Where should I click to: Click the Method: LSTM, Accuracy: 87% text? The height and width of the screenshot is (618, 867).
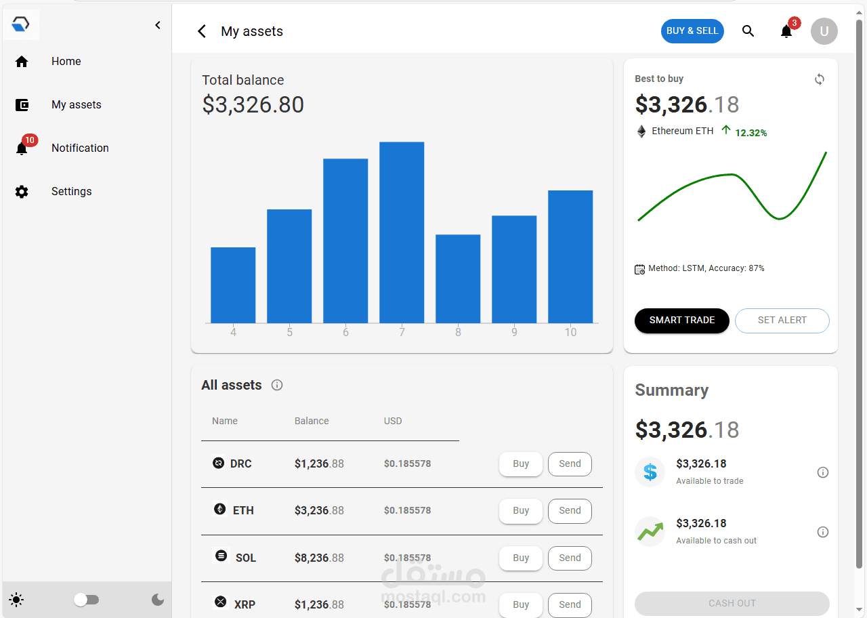[706, 268]
